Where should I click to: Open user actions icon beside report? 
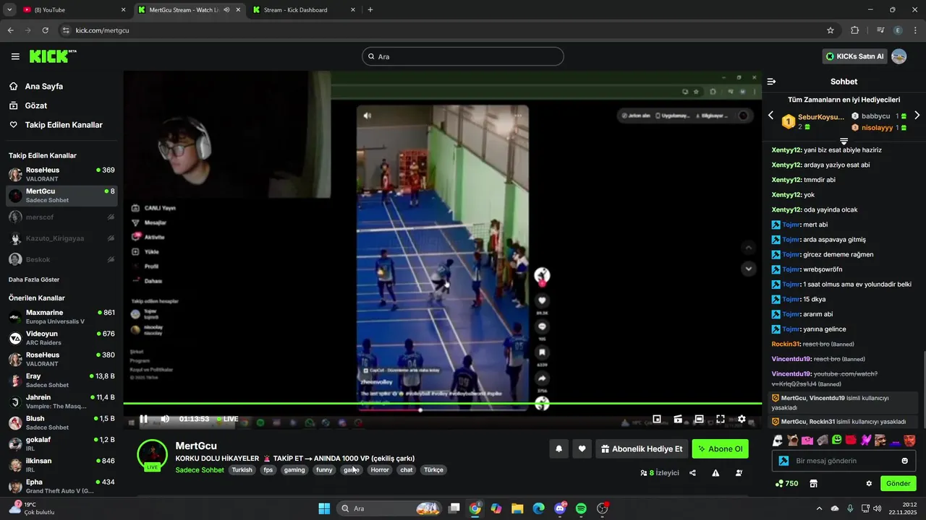click(x=739, y=473)
